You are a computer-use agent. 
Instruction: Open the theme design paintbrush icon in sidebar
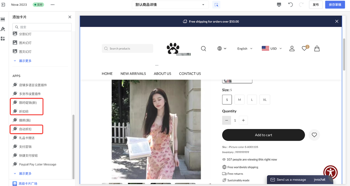pyautogui.click(x=3, y=28)
